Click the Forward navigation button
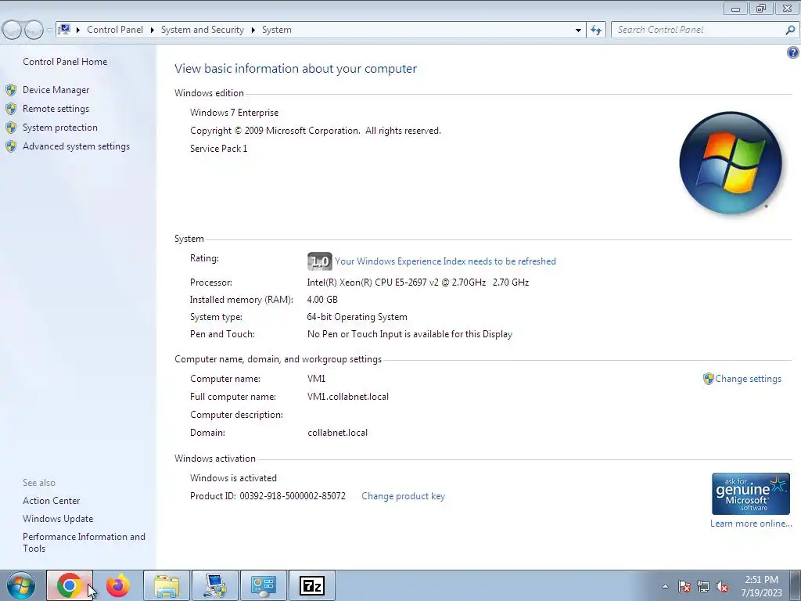 pos(34,31)
